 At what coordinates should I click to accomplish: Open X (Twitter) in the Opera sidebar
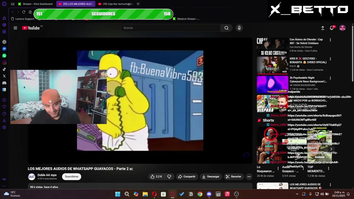click(4, 76)
